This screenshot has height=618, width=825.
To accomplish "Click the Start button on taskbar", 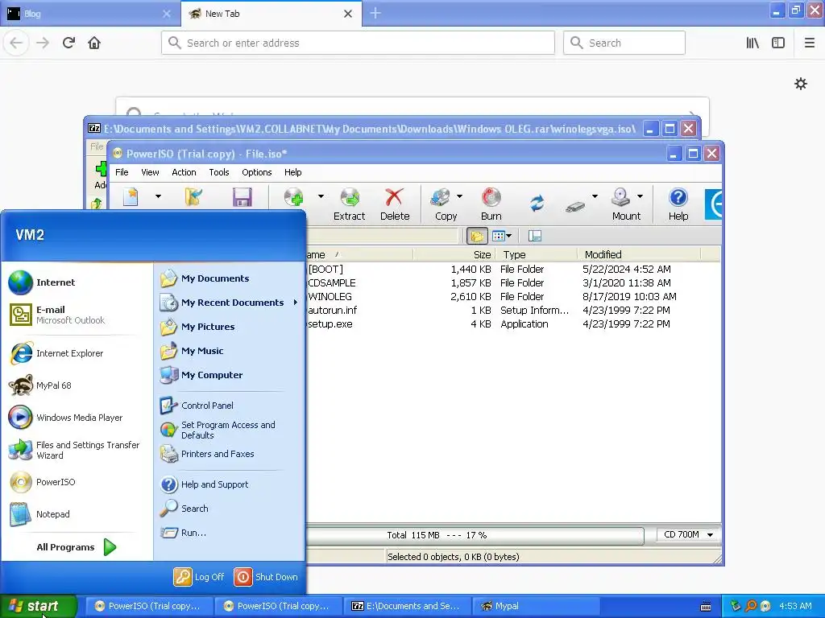I will 38,606.
